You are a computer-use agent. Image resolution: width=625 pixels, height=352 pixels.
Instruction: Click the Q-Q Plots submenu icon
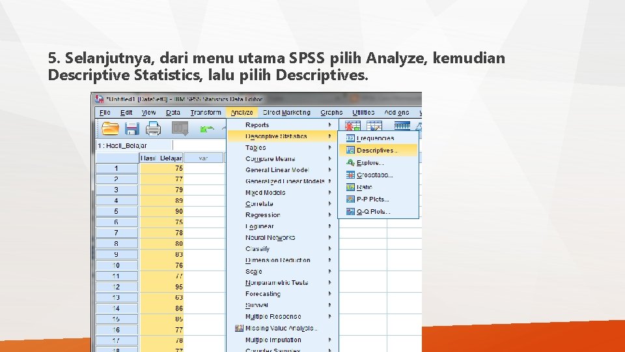click(350, 211)
